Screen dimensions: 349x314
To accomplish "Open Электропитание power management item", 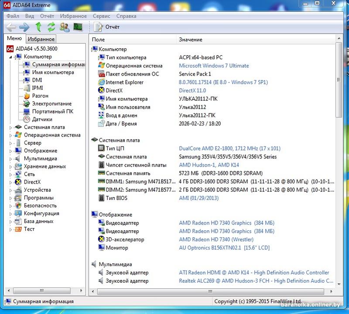I will pos(51,103).
